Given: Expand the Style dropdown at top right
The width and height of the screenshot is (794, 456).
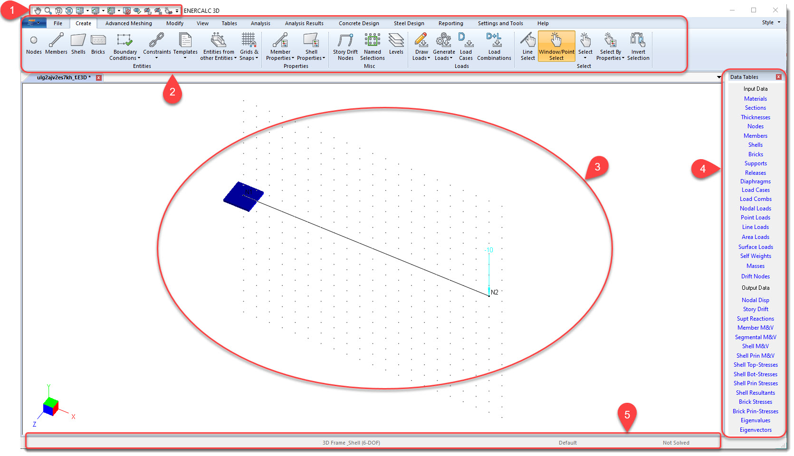Looking at the screenshot, I should pos(771,22).
